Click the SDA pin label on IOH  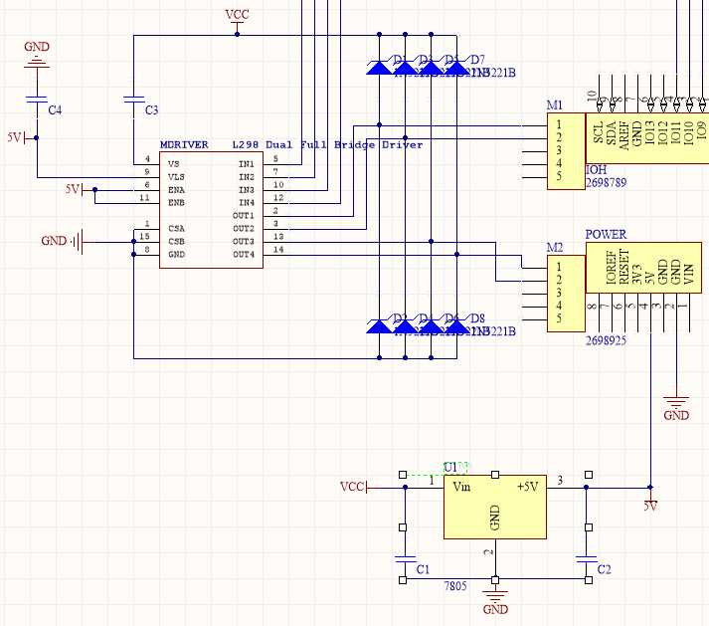[611, 132]
